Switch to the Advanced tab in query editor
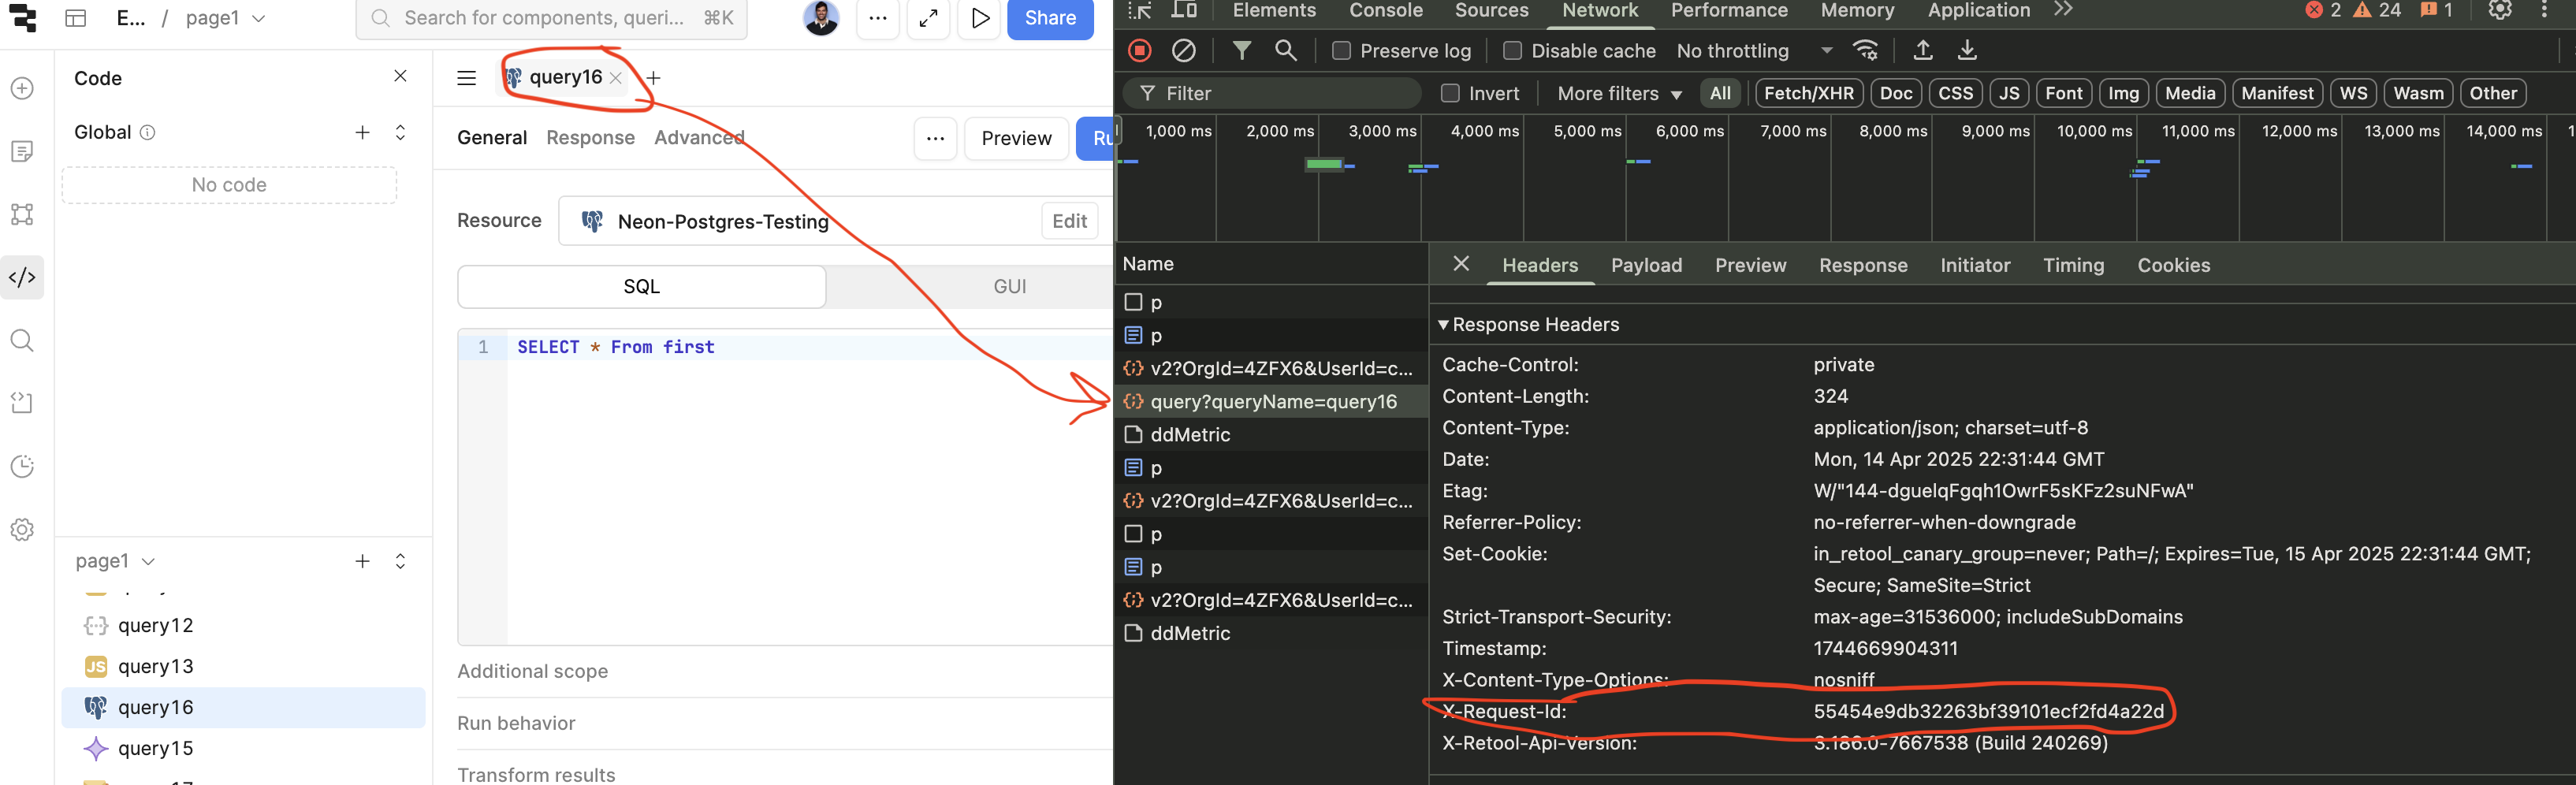This screenshot has height=785, width=2576. pos(699,138)
